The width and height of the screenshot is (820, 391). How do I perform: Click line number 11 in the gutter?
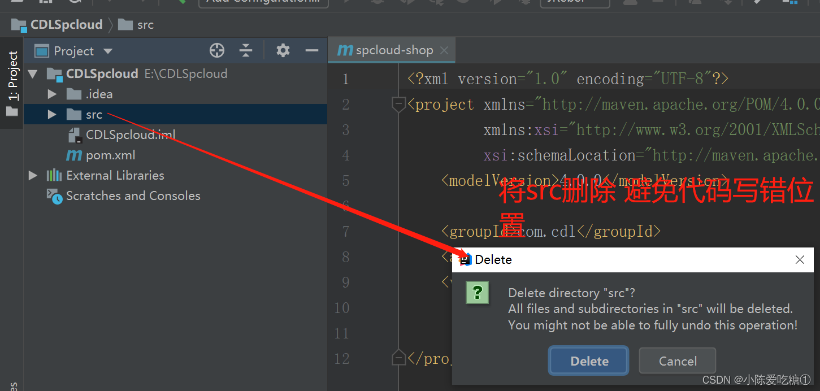tap(341, 333)
